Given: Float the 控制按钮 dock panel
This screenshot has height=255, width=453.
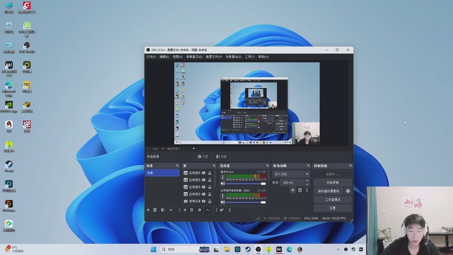Looking at the screenshot, I should (x=351, y=165).
